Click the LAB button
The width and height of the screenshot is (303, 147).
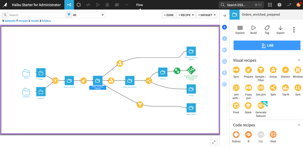pyautogui.click(x=267, y=45)
